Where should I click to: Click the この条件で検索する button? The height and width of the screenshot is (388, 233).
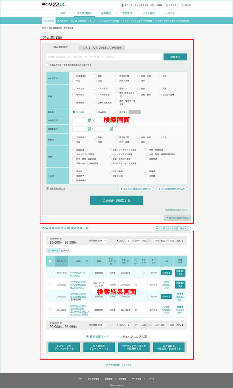pyautogui.click(x=116, y=200)
